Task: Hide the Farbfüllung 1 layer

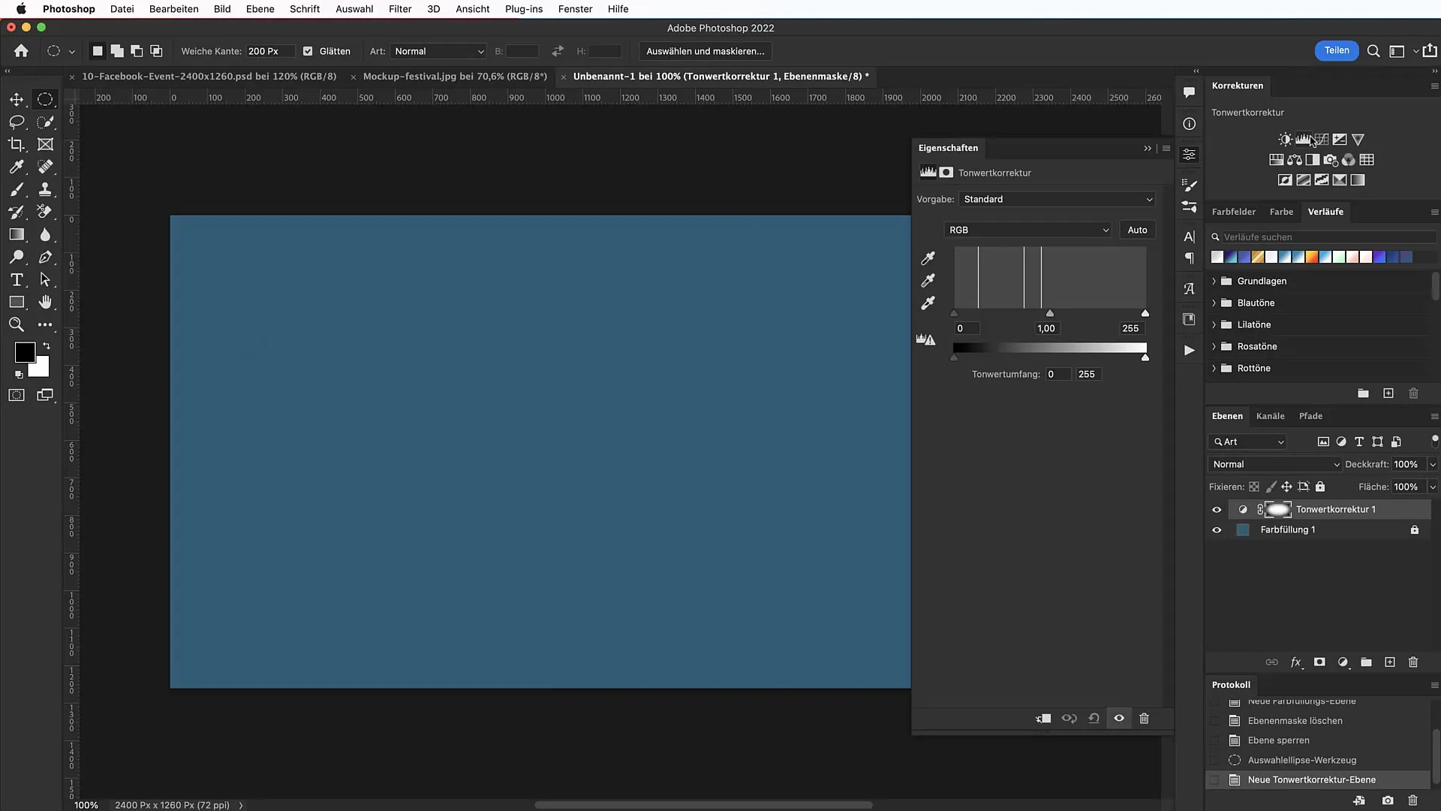Action: (x=1217, y=530)
